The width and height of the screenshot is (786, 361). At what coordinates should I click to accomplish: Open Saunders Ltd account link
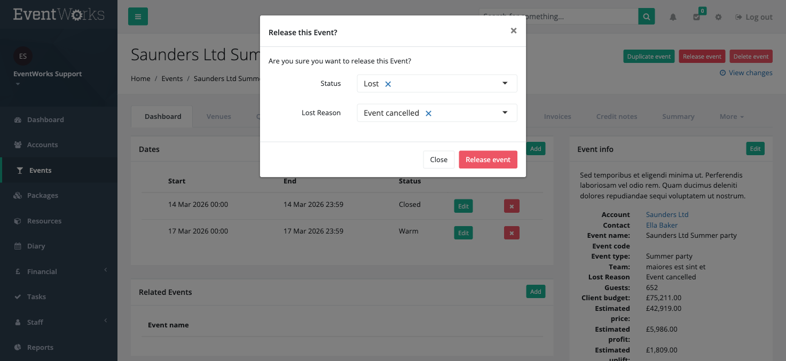coord(667,214)
